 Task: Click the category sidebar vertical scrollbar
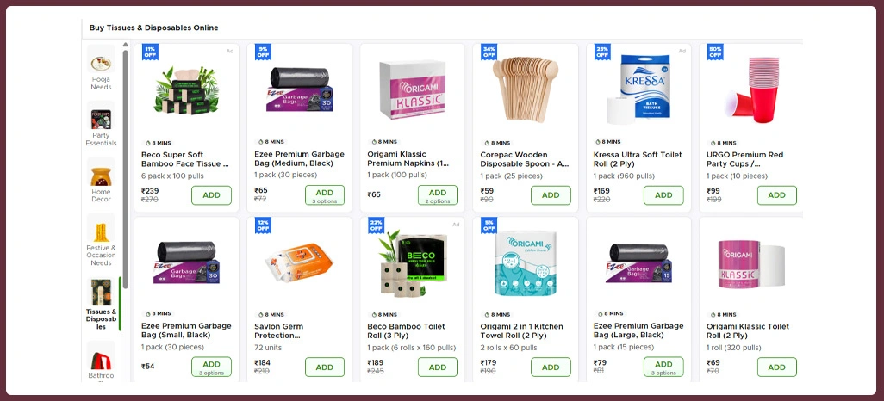[126, 169]
